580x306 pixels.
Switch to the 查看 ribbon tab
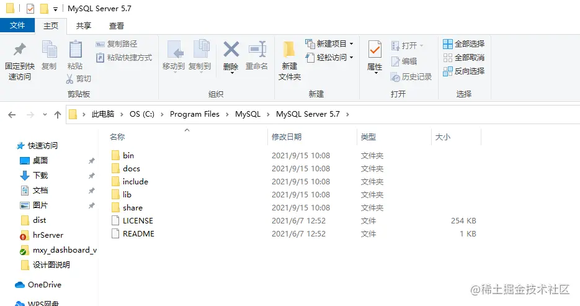[x=117, y=26]
